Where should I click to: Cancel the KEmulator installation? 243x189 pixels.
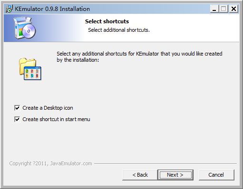[x=216, y=175]
